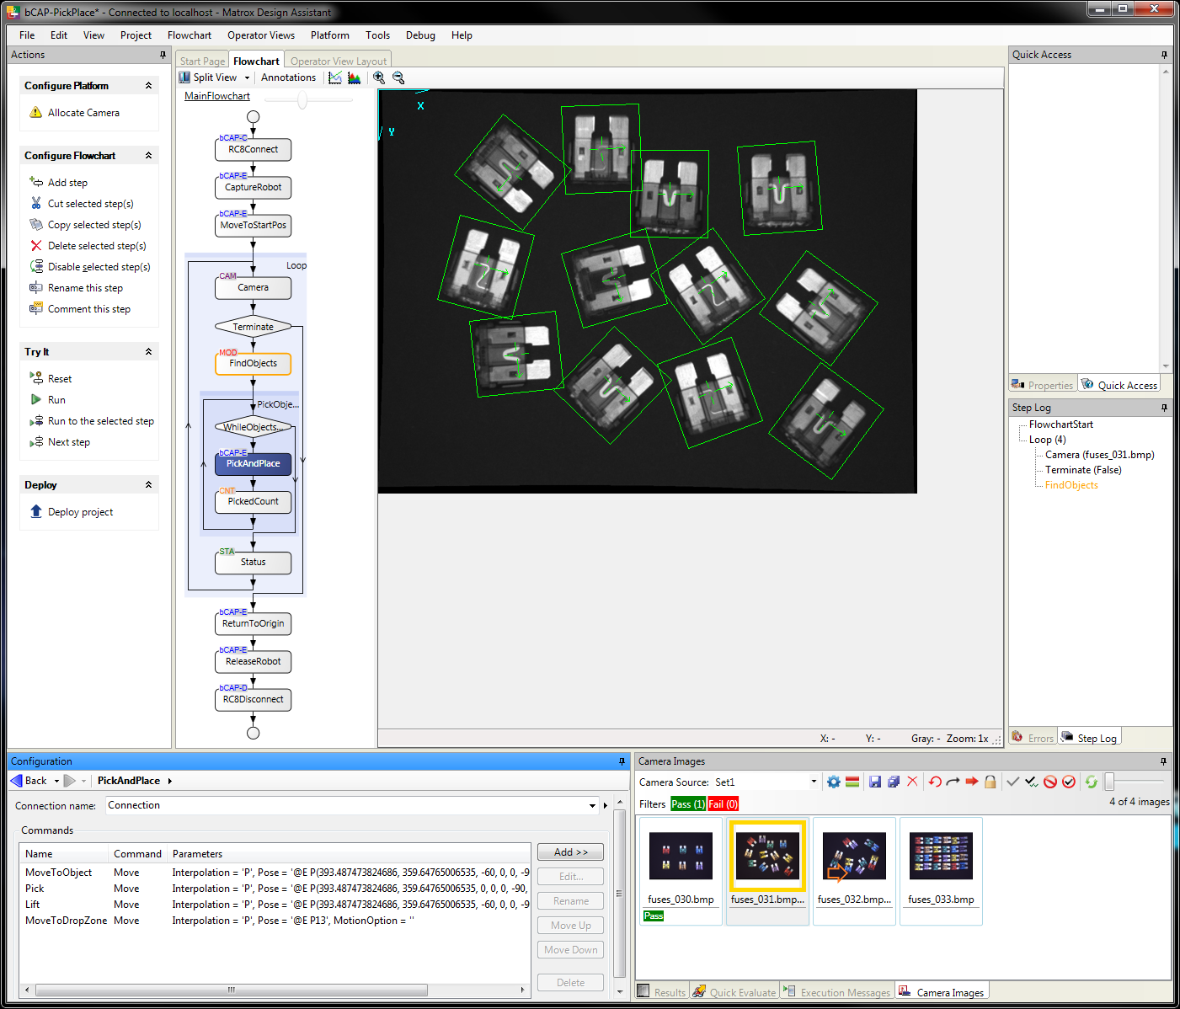
Task: Switch to the Start Page tab
Action: click(x=202, y=61)
